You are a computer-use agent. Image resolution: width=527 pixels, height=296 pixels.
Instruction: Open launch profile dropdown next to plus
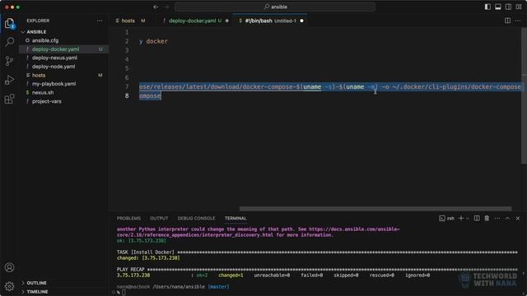[468, 218]
